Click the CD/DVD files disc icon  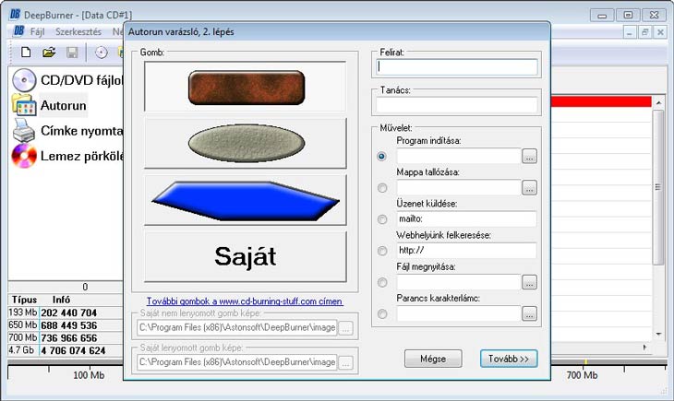click(24, 80)
